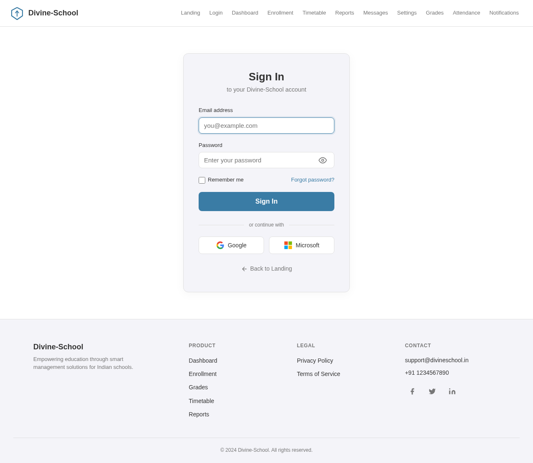Open the Terms of Service footer link
The image size is (533, 463).
click(319, 374)
